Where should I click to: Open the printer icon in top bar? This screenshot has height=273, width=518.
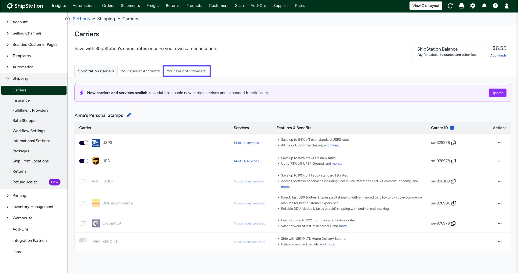(x=462, y=6)
